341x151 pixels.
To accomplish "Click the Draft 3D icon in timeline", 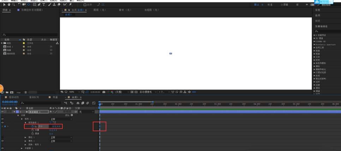I will tap(72, 103).
